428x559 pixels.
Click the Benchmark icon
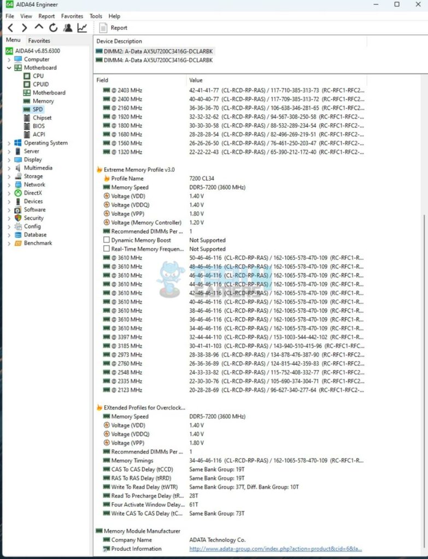coord(18,243)
